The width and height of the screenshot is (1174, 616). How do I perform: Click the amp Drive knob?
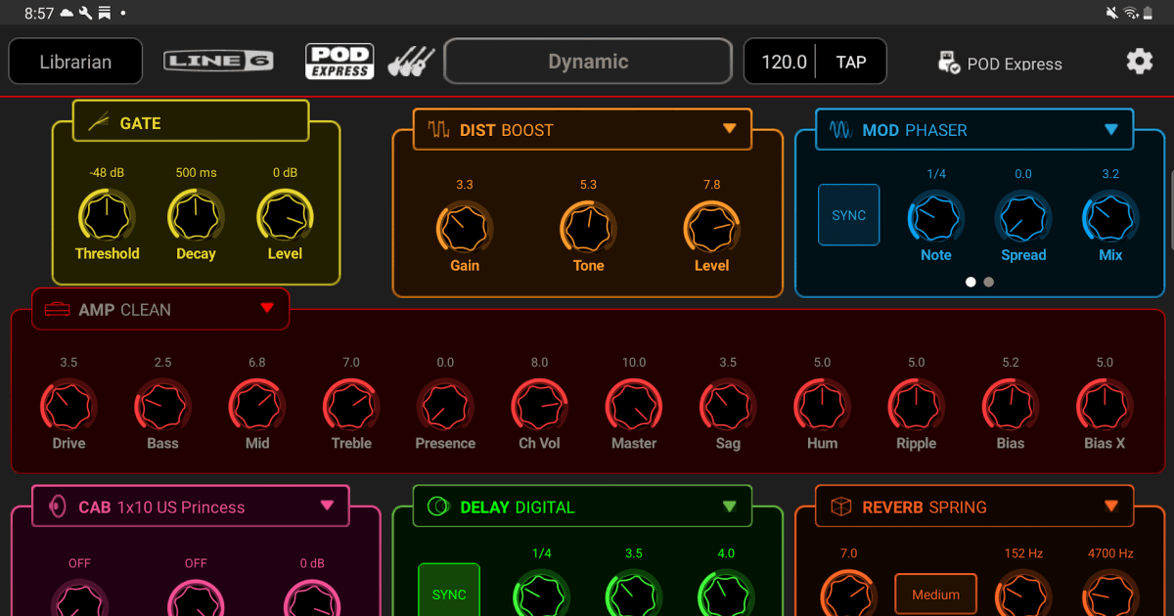[68, 405]
